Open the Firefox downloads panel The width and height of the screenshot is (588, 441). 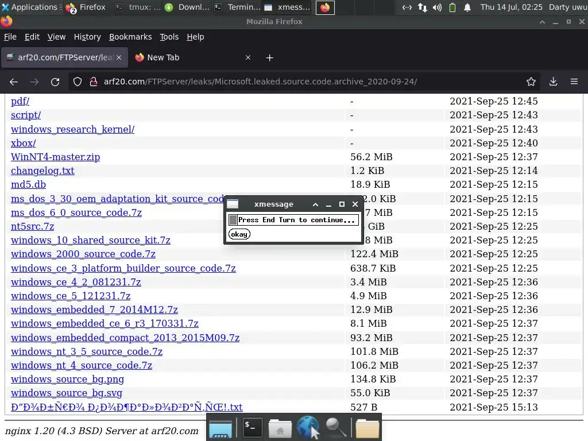pyautogui.click(x=553, y=82)
